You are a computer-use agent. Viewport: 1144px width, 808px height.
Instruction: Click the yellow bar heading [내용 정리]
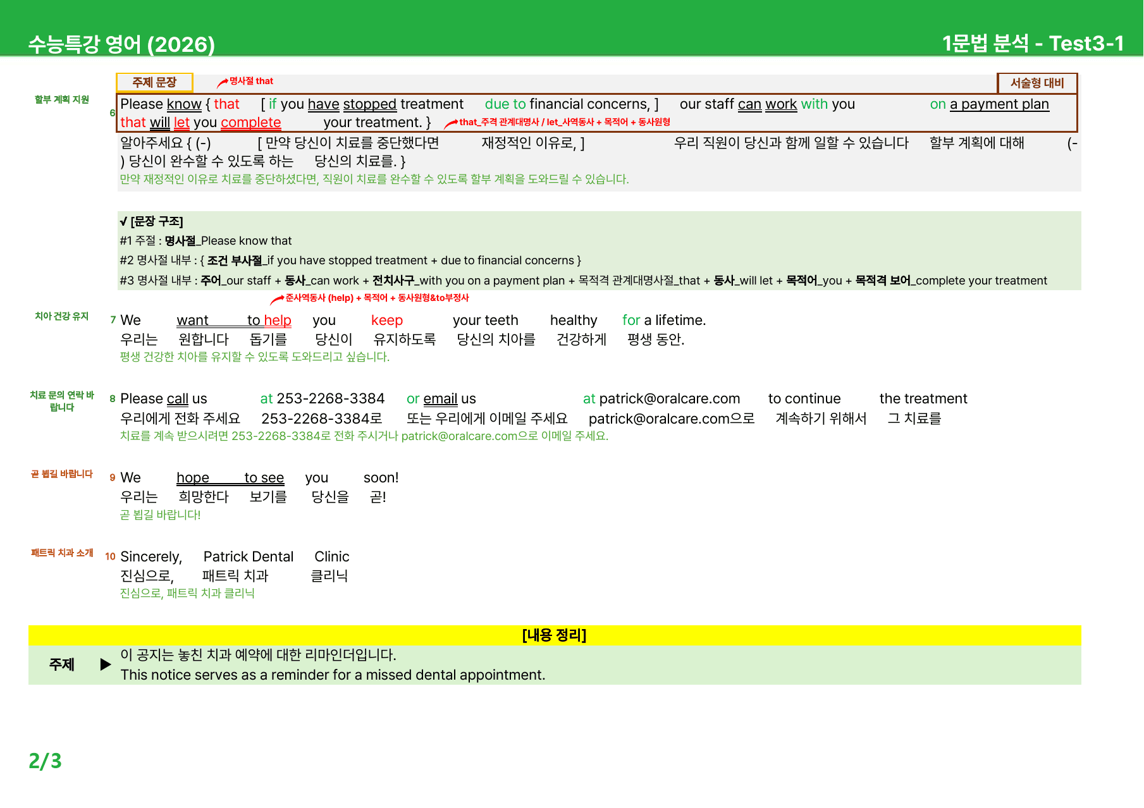tap(555, 635)
